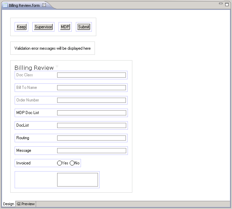Switch to the GI Preview tab

(x=26, y=204)
